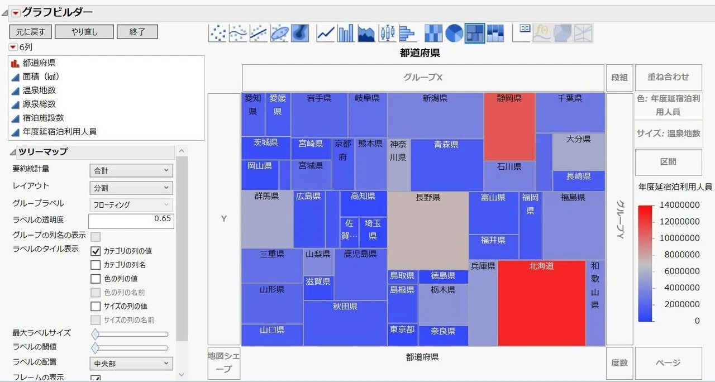
Task: Select the bar chart icon
Action: [x=346, y=34]
